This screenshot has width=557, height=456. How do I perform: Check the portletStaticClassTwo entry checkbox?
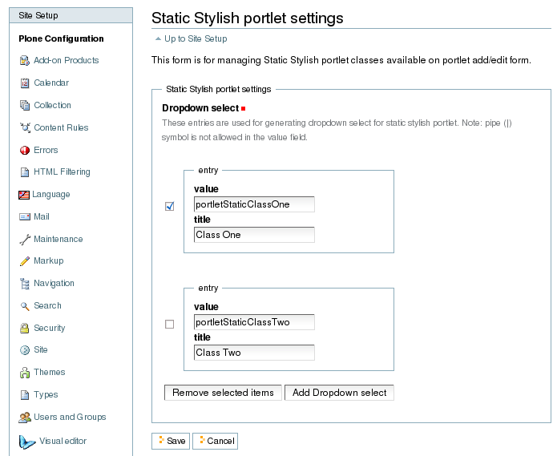tap(170, 325)
